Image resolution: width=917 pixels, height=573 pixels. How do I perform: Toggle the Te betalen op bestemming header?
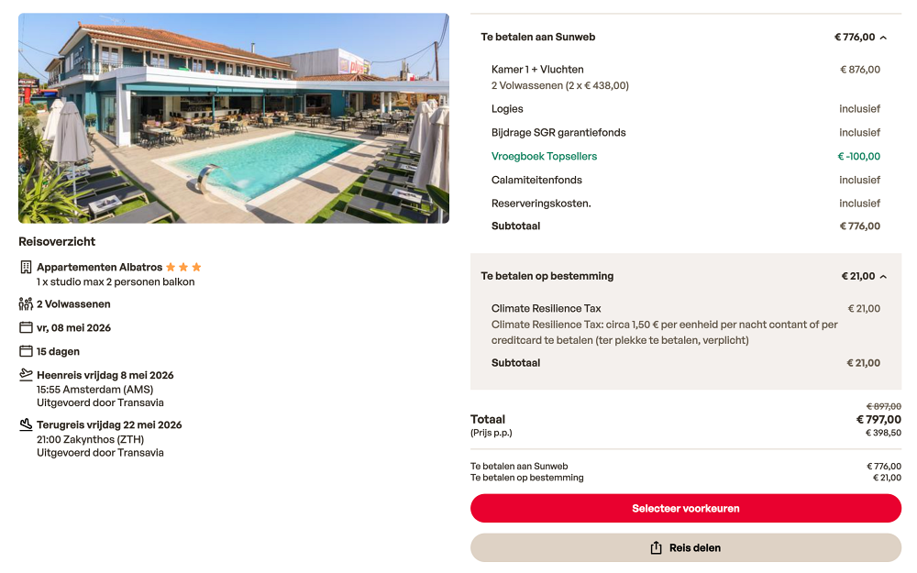tap(547, 276)
